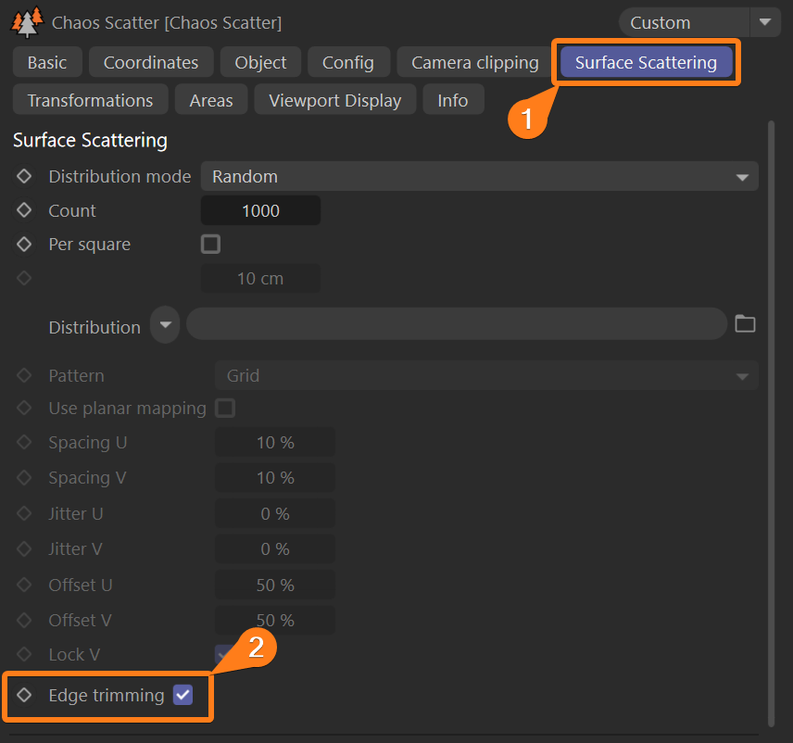
Task: Enable the Per square checkbox
Action: pyautogui.click(x=210, y=244)
